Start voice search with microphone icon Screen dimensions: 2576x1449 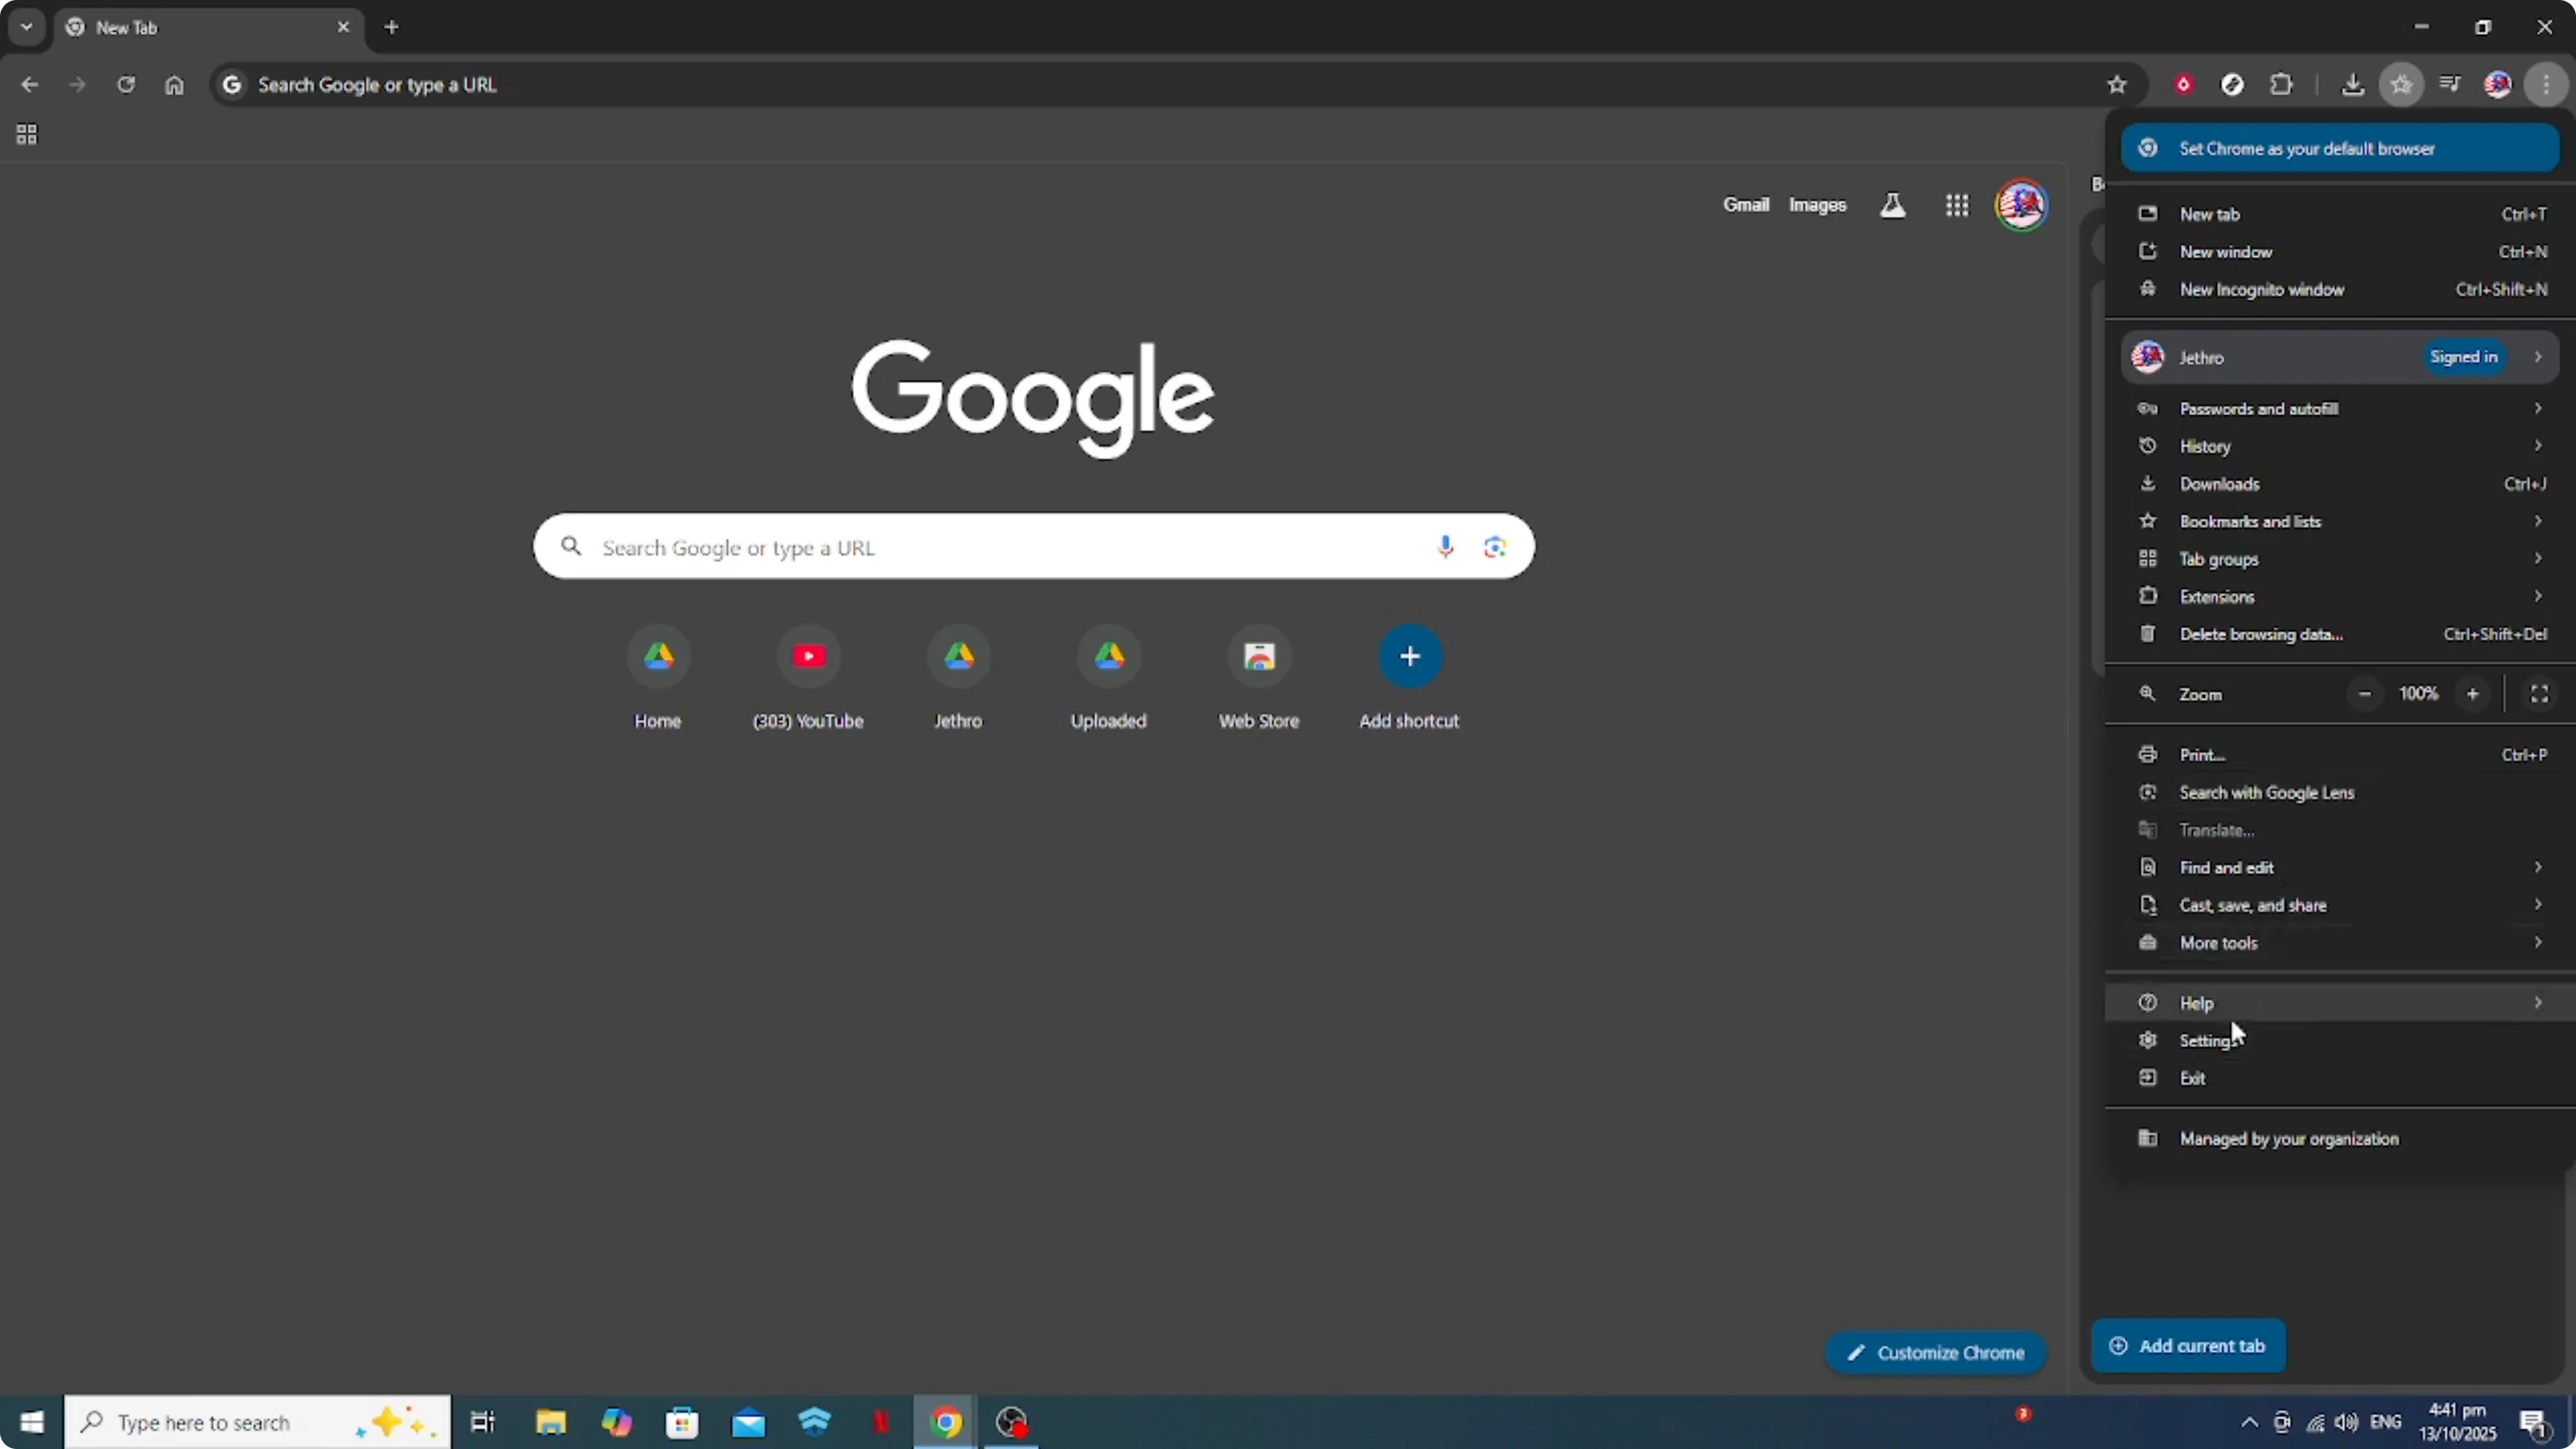click(1445, 547)
